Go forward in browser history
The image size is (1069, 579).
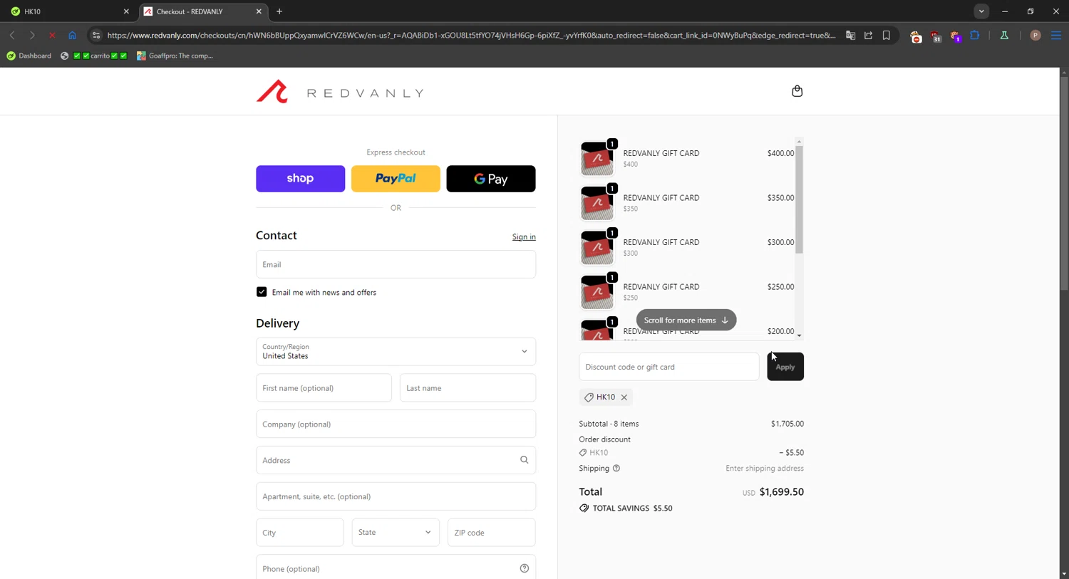coord(32,35)
